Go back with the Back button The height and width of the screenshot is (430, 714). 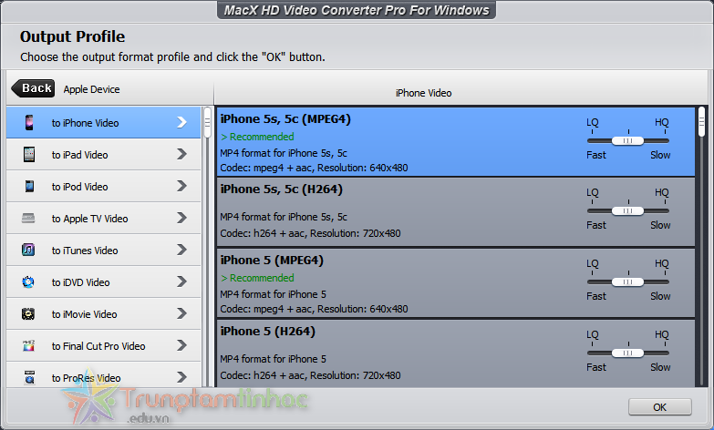(33, 88)
